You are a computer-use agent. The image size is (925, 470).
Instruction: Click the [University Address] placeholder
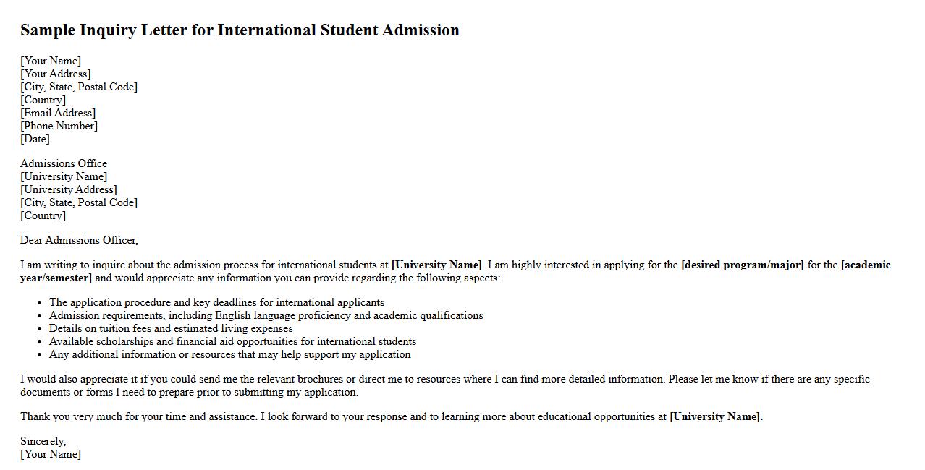click(69, 189)
